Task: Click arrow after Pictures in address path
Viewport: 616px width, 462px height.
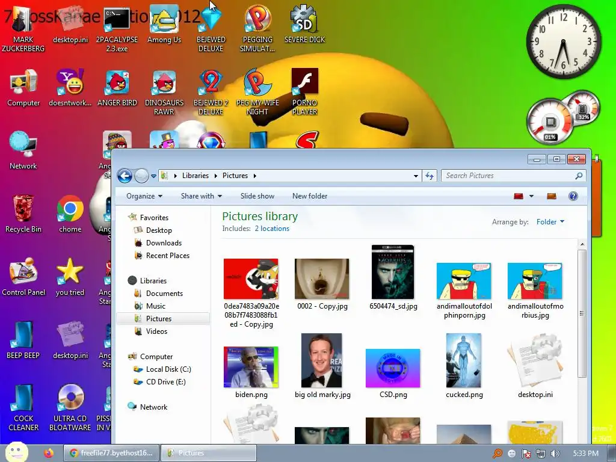Action: (255, 176)
